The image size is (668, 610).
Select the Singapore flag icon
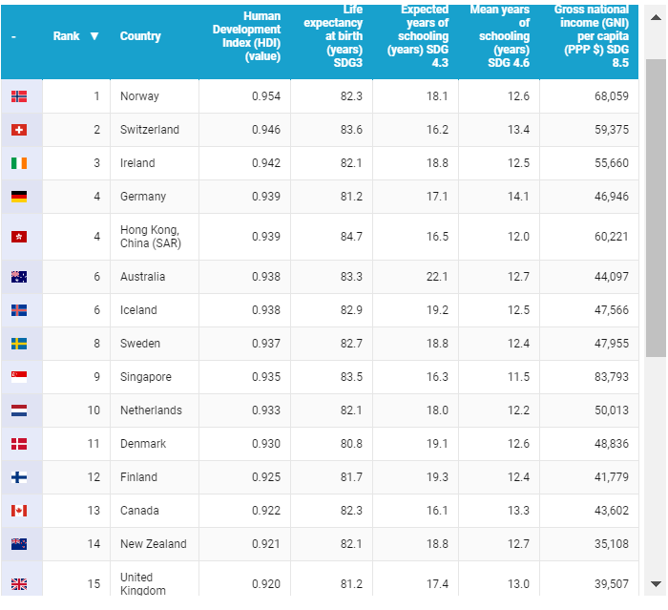(19, 377)
